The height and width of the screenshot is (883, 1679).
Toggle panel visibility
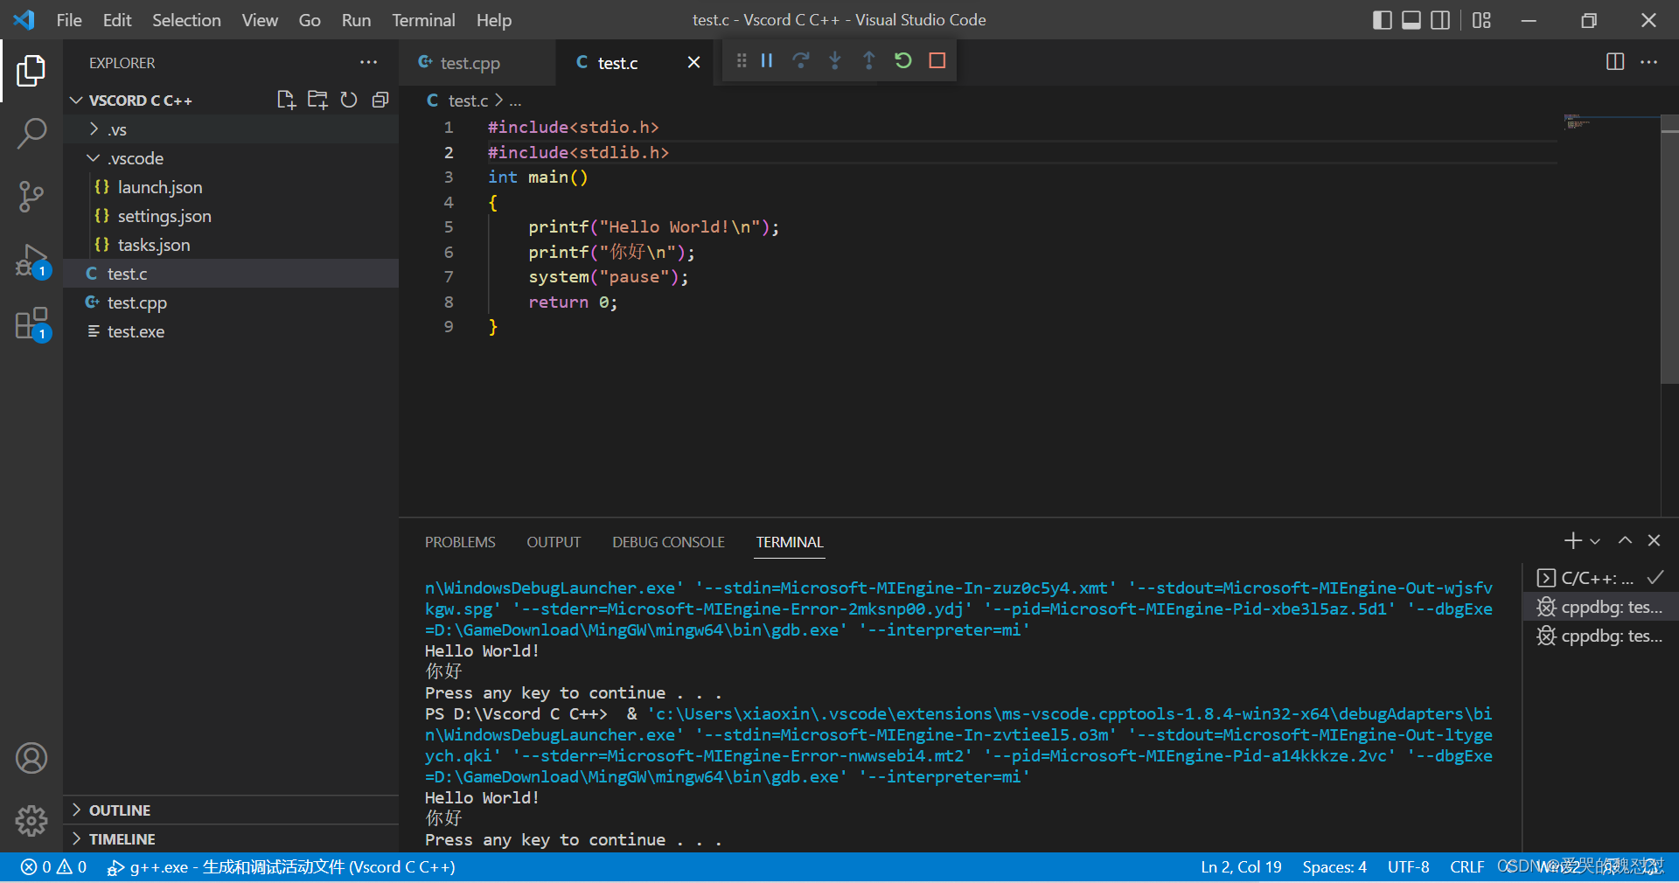pyautogui.click(x=1410, y=19)
